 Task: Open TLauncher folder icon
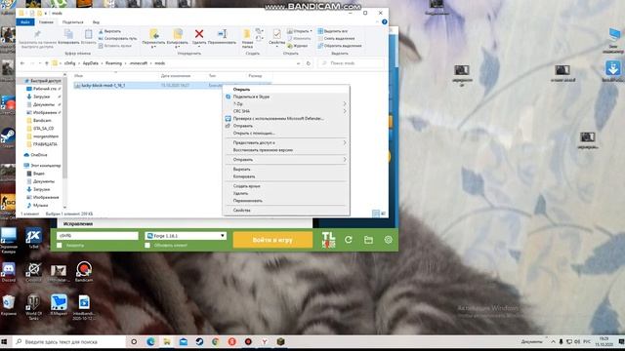pyautogui.click(x=368, y=240)
